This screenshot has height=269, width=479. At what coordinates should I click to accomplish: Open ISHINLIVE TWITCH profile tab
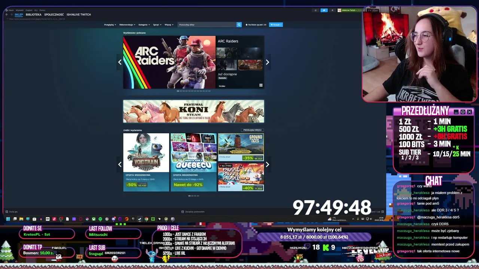pos(79,15)
